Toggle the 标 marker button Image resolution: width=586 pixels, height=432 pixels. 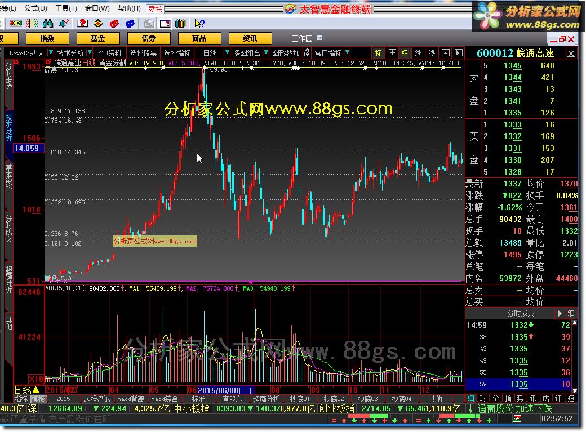pyautogui.click(x=378, y=53)
